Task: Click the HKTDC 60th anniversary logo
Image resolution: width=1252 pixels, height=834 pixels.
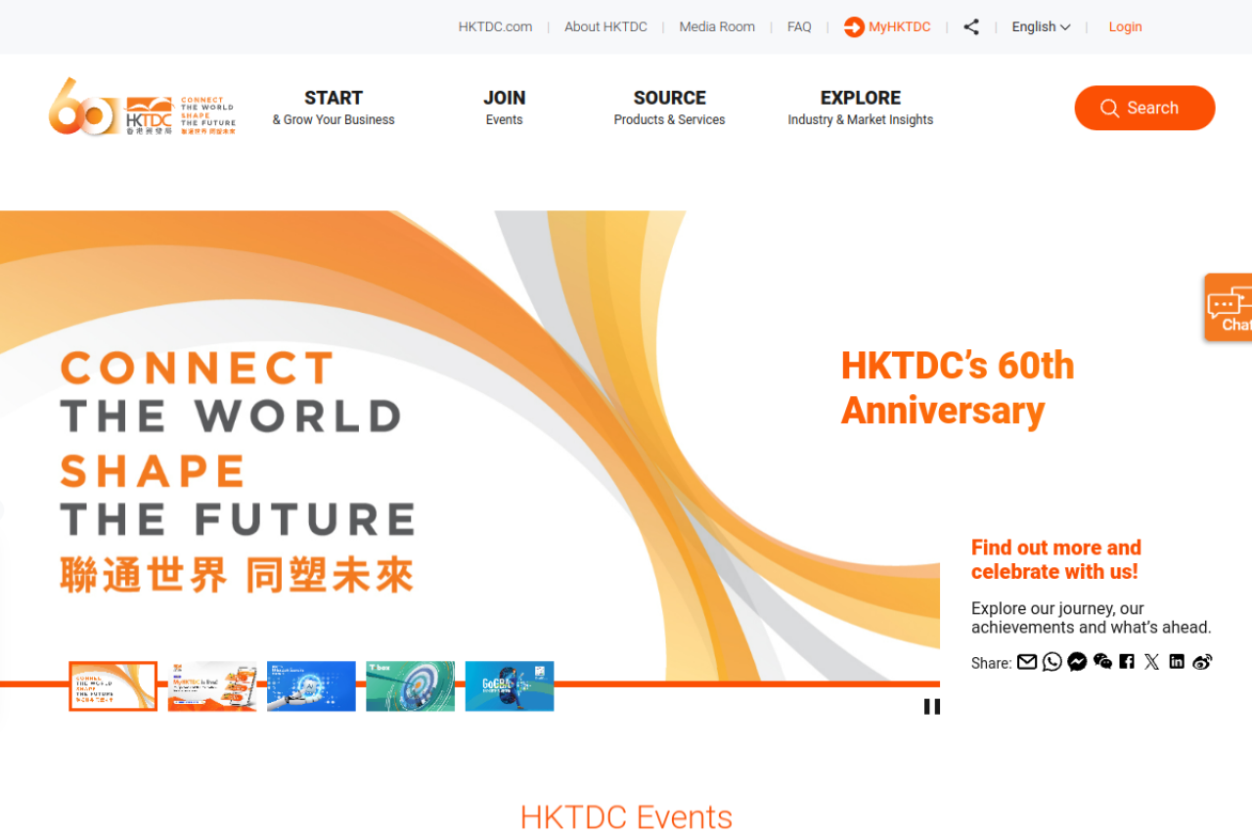Action: [x=142, y=107]
